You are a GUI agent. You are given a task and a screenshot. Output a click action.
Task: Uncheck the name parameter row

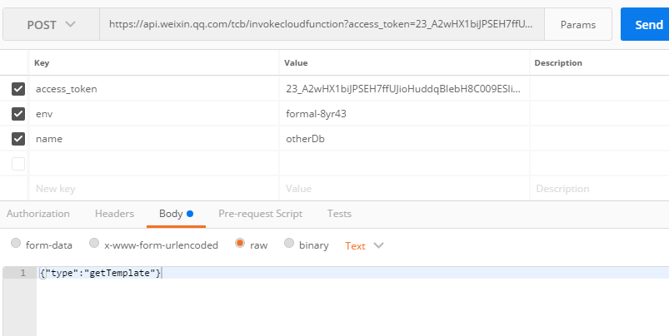(18, 139)
